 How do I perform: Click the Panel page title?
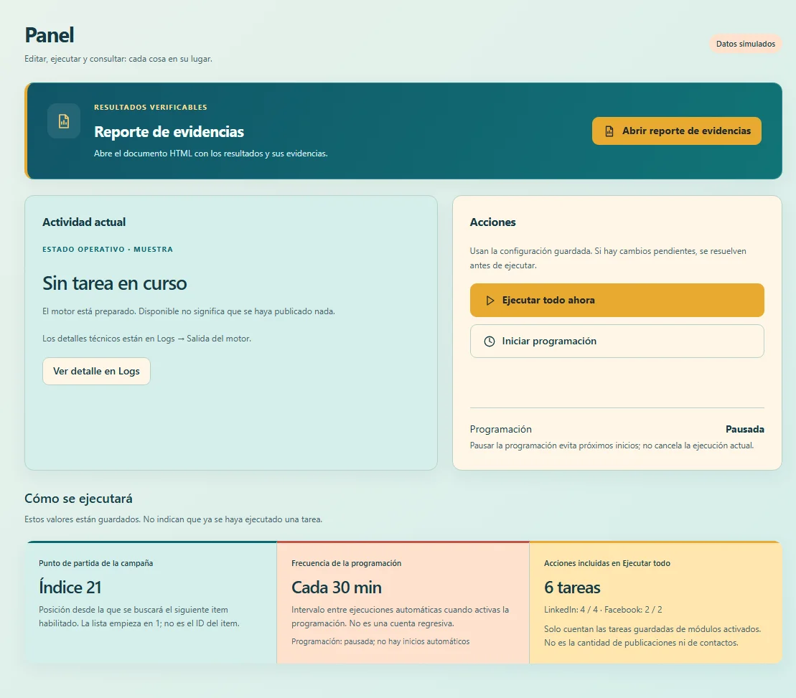click(x=50, y=35)
